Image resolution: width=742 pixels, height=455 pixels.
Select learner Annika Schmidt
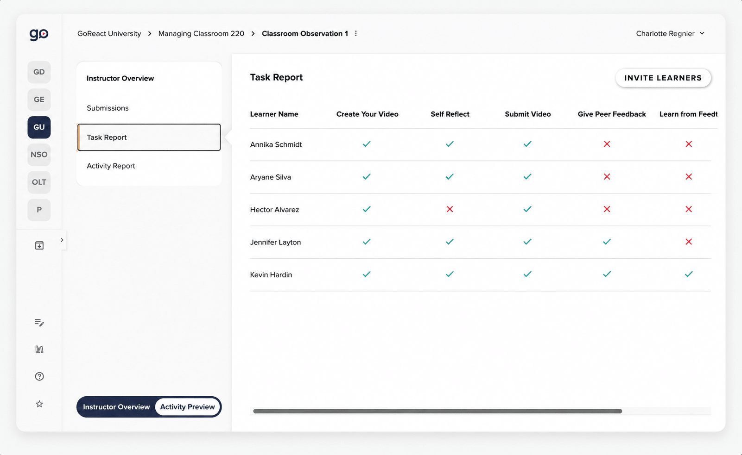pyautogui.click(x=276, y=144)
